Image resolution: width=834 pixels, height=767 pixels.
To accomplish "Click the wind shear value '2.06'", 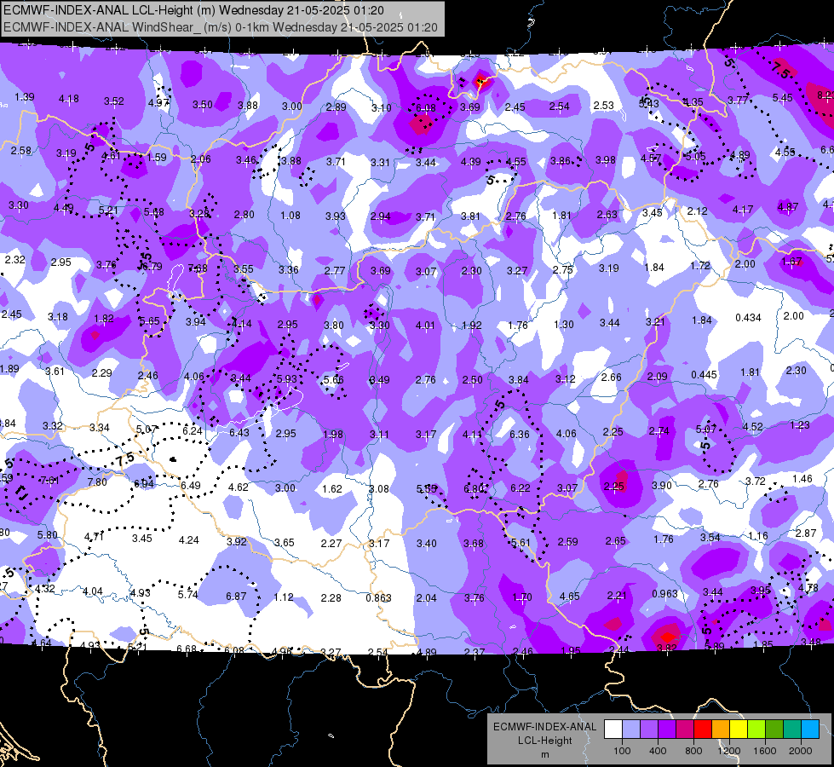I will 201,159.
